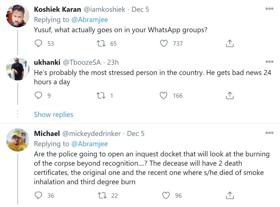Viewport: 280px width, 207px height.
Task: Retweet ukhanki's stressed person tweet
Action: click(x=101, y=95)
